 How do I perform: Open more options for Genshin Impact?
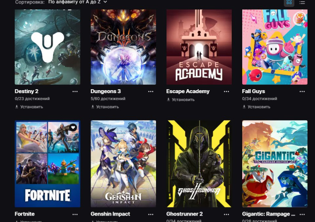point(151,215)
